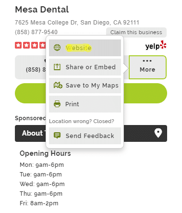This screenshot has height=213, width=182.
Task: Select Print from the popup menu
Action: click(85, 104)
